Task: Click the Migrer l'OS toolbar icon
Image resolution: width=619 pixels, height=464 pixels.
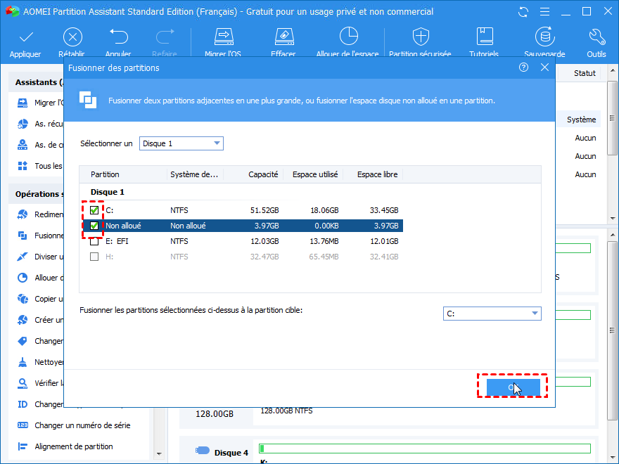Action: click(223, 37)
